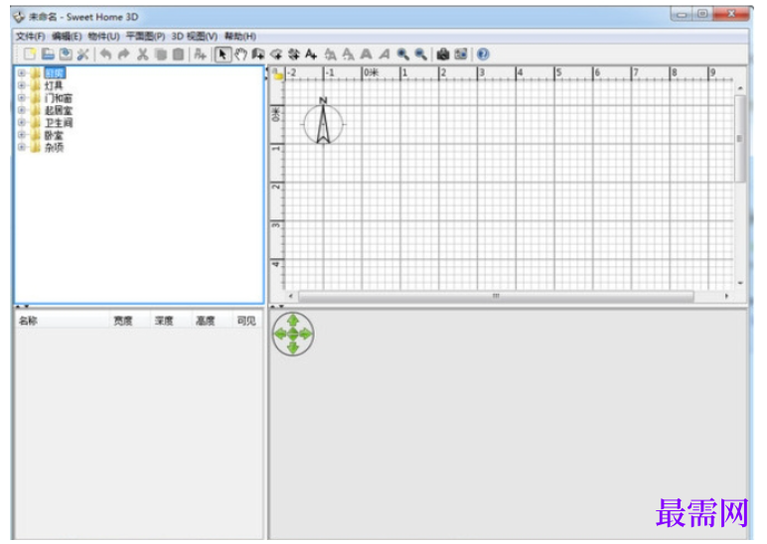
Task: Decrease text size in toolbar
Action: tap(348, 55)
